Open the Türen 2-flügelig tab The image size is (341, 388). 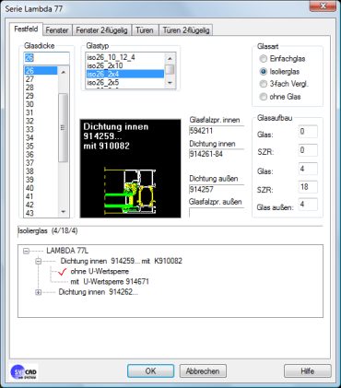(x=186, y=30)
